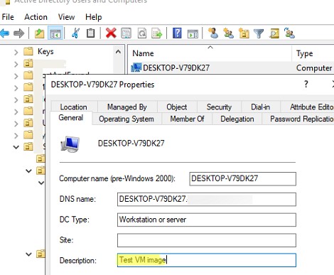The height and width of the screenshot is (275, 334).
Task: Click the DNS name: label
Action: click(77, 199)
